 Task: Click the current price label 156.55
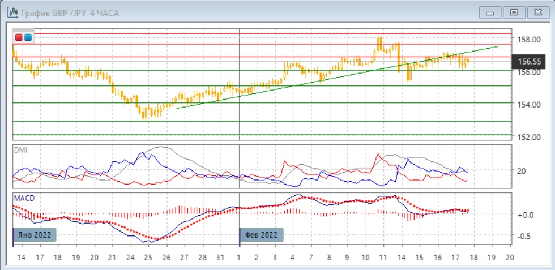point(530,62)
